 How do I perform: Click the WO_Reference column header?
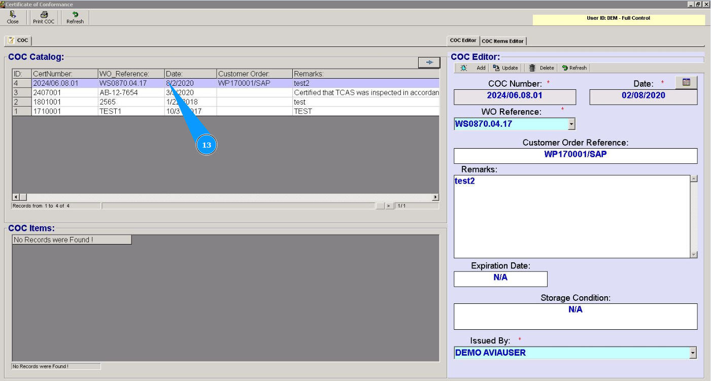[131, 74]
